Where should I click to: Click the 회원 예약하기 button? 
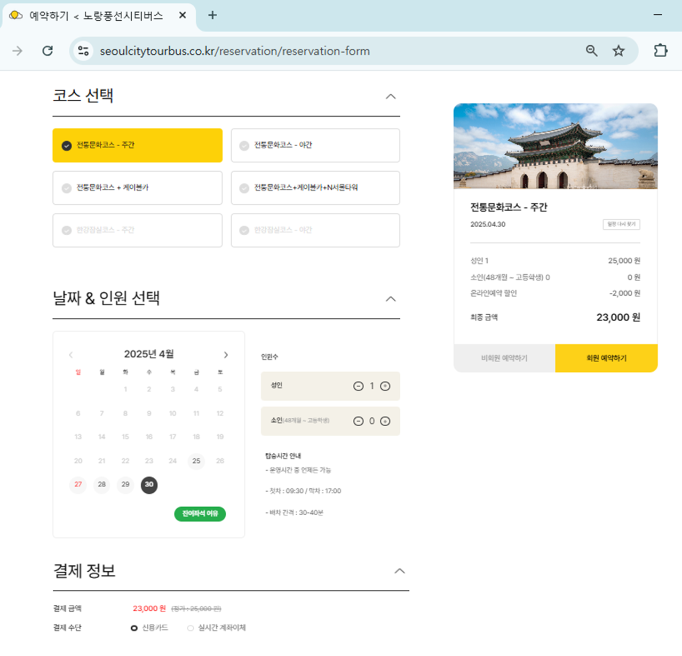coord(606,358)
